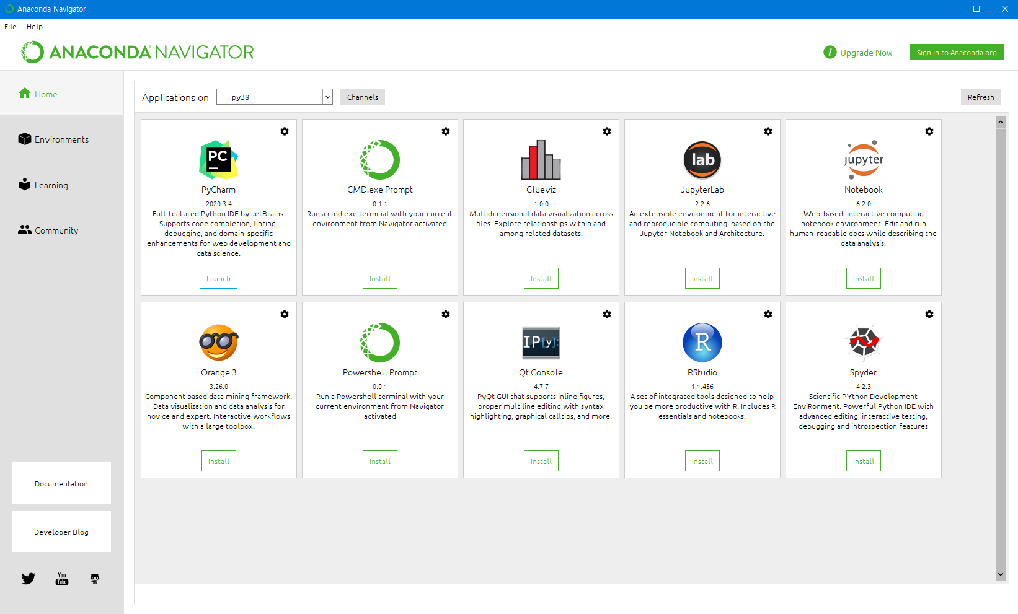The image size is (1018, 614).
Task: Open the Twitter link icon
Action: [29, 579]
